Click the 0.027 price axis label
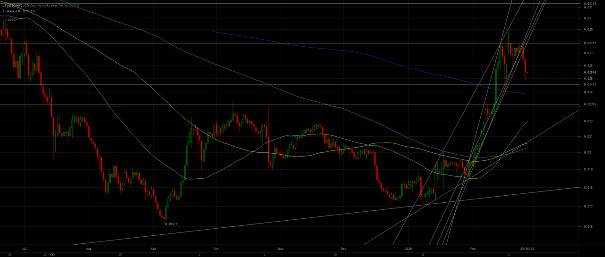 click(x=588, y=53)
